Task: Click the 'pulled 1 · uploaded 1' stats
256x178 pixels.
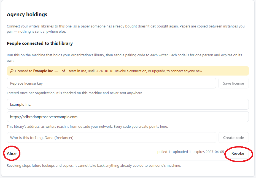Action: [x=174, y=152]
